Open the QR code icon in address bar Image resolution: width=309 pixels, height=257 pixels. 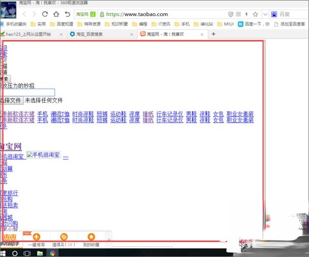[x=239, y=14]
